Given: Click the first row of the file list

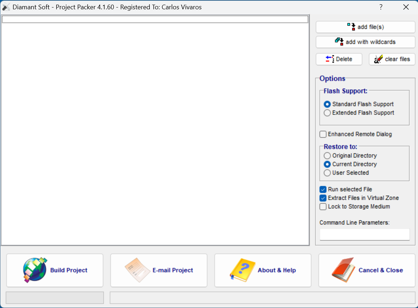Looking at the screenshot, I should [155, 19].
